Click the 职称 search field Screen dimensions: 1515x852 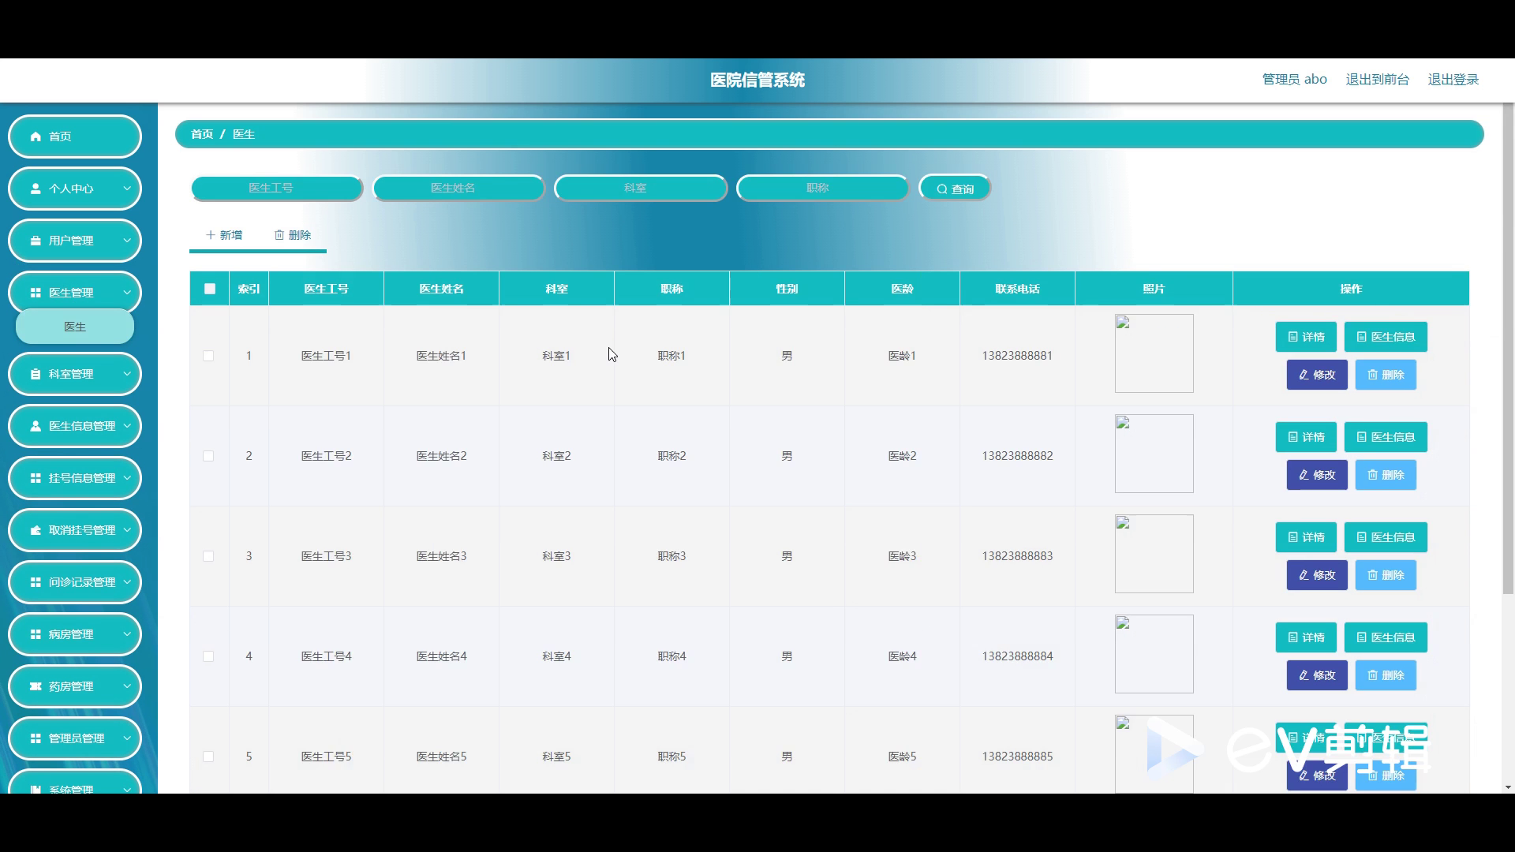point(823,188)
